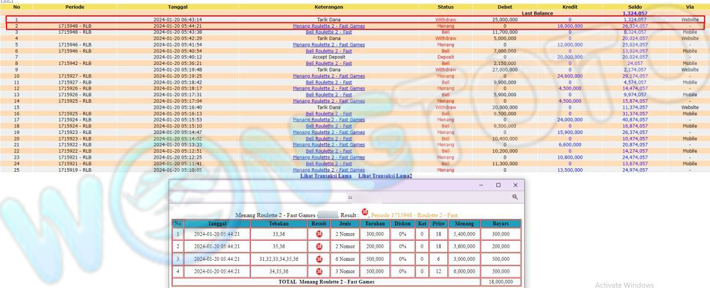Image resolution: width=710 pixels, height=288 pixels.
Task: Click the red result ball in popup row 1
Action: click(x=319, y=234)
